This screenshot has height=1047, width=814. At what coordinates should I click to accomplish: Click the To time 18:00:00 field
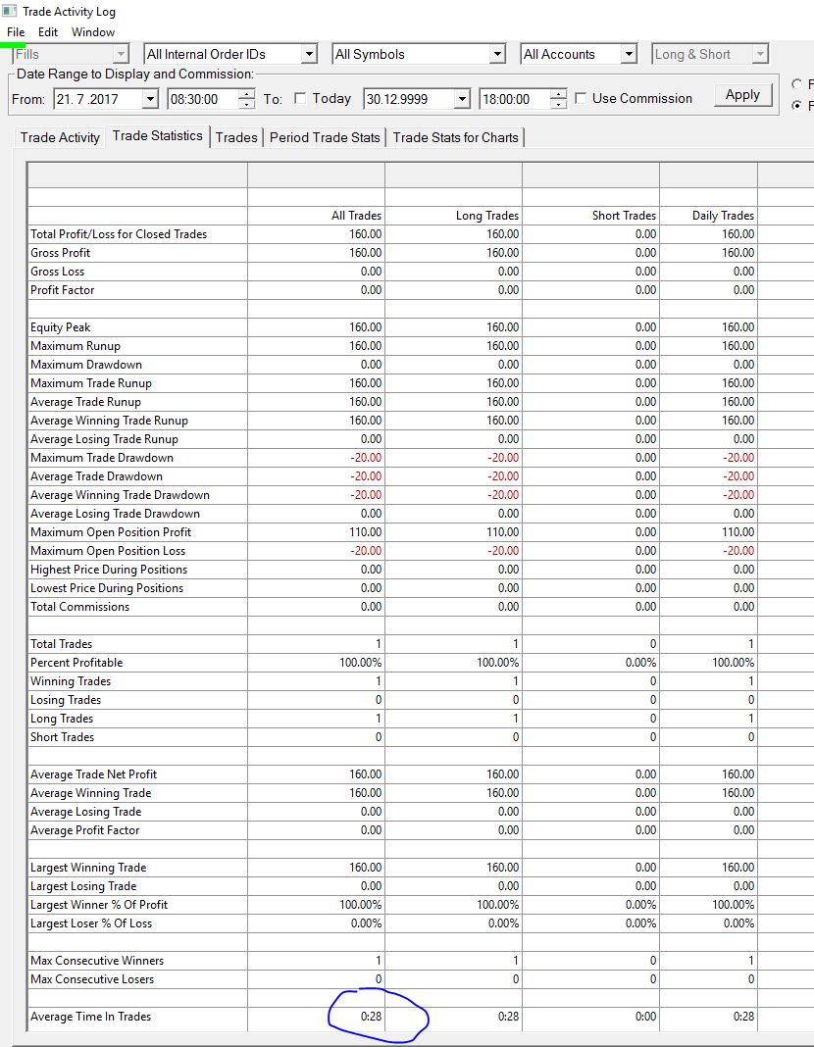(x=515, y=99)
